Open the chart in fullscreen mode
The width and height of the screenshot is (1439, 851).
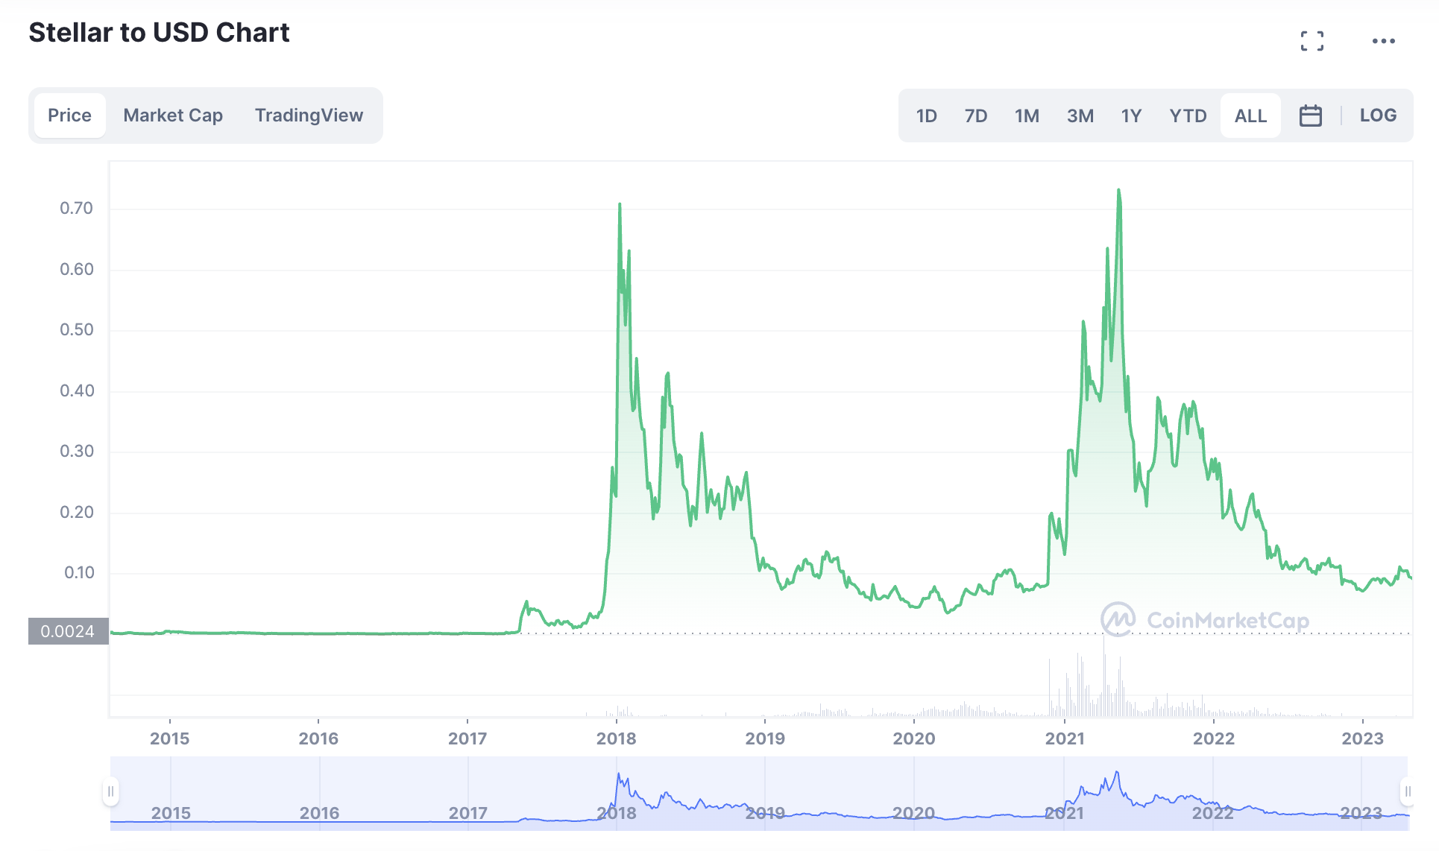(x=1312, y=41)
